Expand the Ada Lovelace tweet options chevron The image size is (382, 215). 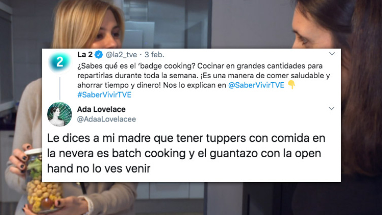331,108
